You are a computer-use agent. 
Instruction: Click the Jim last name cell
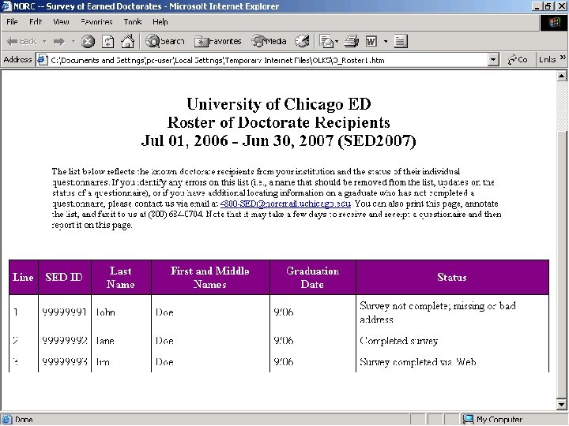[121, 361]
